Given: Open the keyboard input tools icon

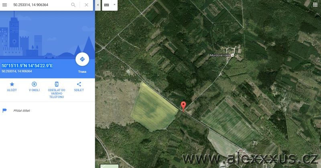Looking at the screenshot, I should pyautogui.click(x=106, y=5).
